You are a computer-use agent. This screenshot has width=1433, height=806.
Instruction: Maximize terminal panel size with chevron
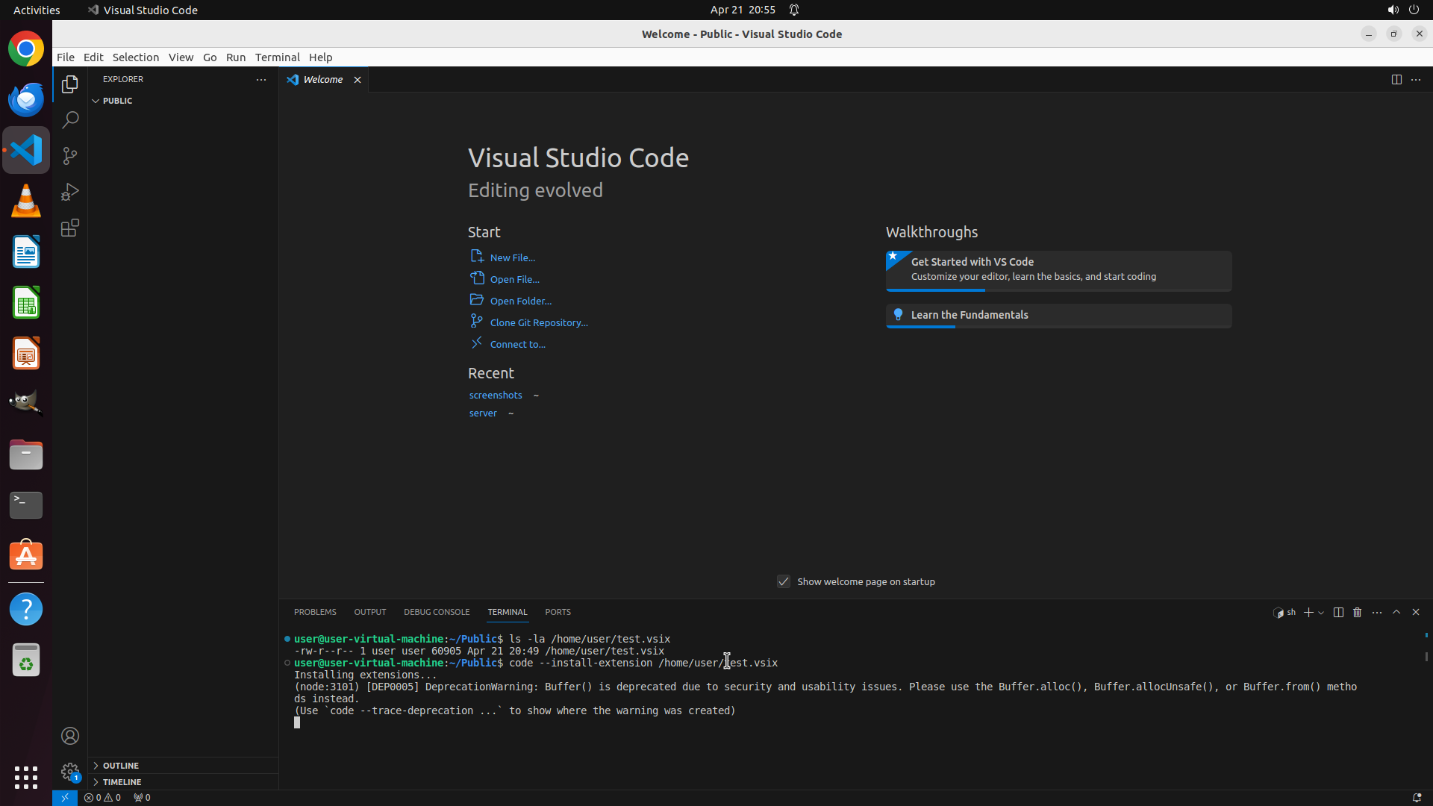[1396, 612]
